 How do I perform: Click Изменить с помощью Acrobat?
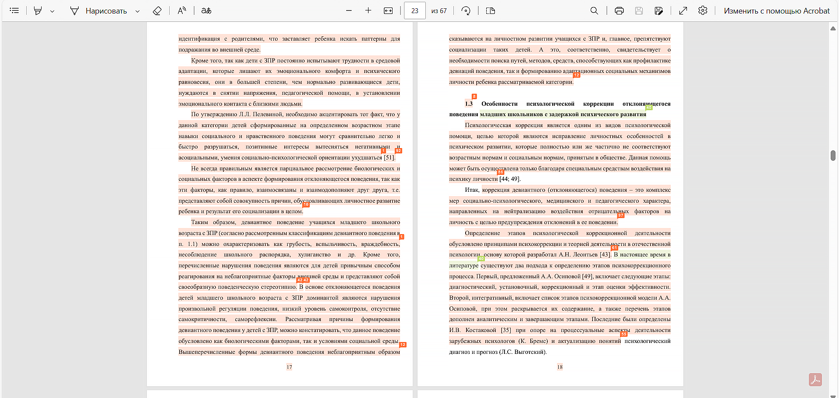click(776, 11)
